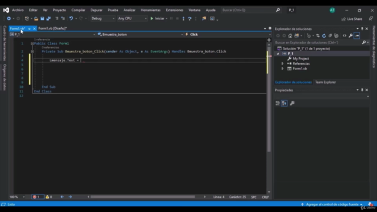Image resolution: width=377 pixels, height=212 pixels.
Task: Switch to Team Explorer tab
Action: click(325, 82)
